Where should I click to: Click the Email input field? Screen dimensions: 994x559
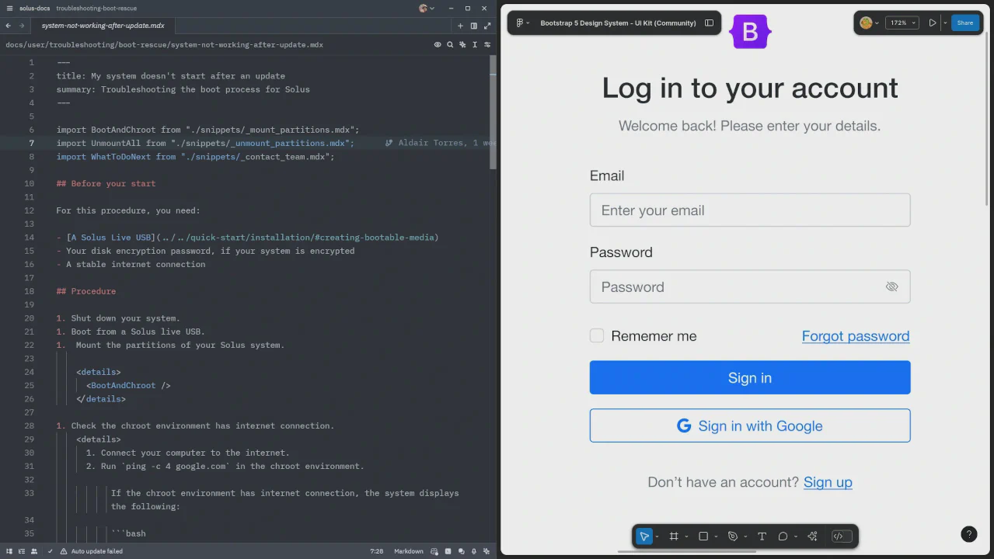(x=750, y=210)
